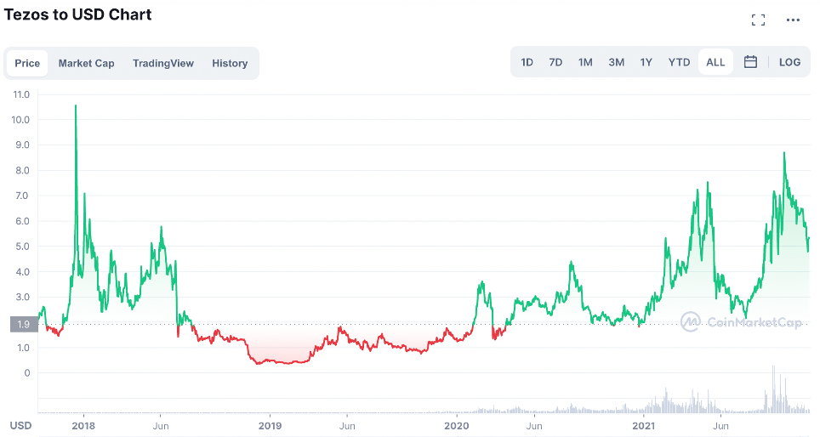This screenshot has width=820, height=437.
Task: Click the 5.0 price axis label
Action: coord(22,247)
